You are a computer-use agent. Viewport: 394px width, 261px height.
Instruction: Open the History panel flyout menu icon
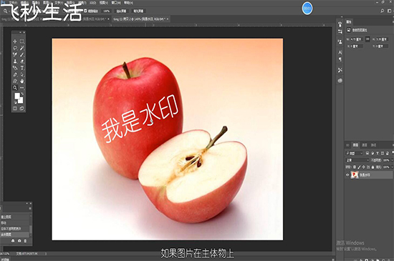coord(30,208)
